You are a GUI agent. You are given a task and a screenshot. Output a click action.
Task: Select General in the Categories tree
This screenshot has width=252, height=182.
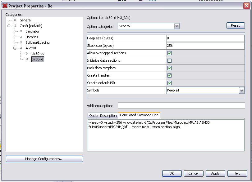coord(25,20)
